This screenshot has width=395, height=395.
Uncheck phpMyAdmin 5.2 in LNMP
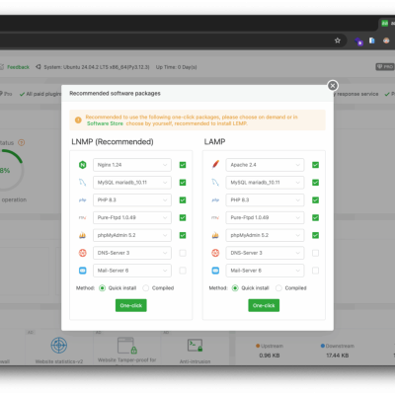(183, 235)
